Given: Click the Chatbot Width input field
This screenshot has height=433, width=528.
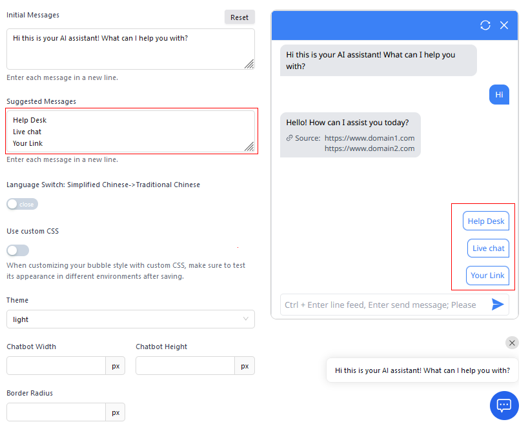Looking at the screenshot, I should pos(56,365).
